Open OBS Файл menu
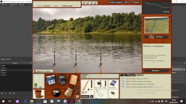The height and width of the screenshot is (104, 186). pyautogui.click(x=4, y=5)
